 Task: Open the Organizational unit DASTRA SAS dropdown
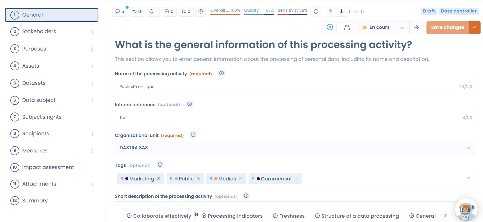coord(295,148)
